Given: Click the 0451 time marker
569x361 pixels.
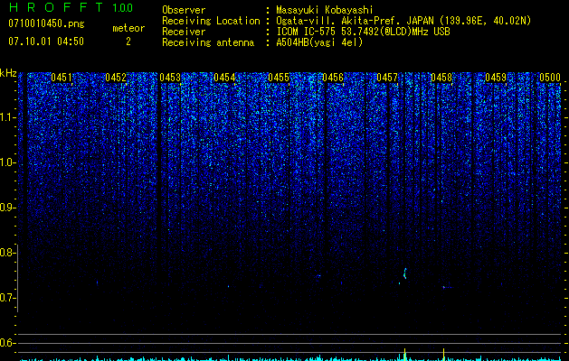Looking at the screenshot, I should click(x=62, y=78).
